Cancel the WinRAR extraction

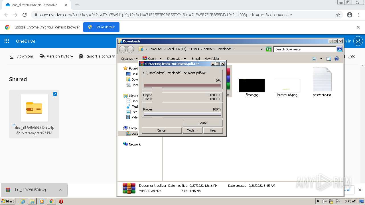[161, 130]
